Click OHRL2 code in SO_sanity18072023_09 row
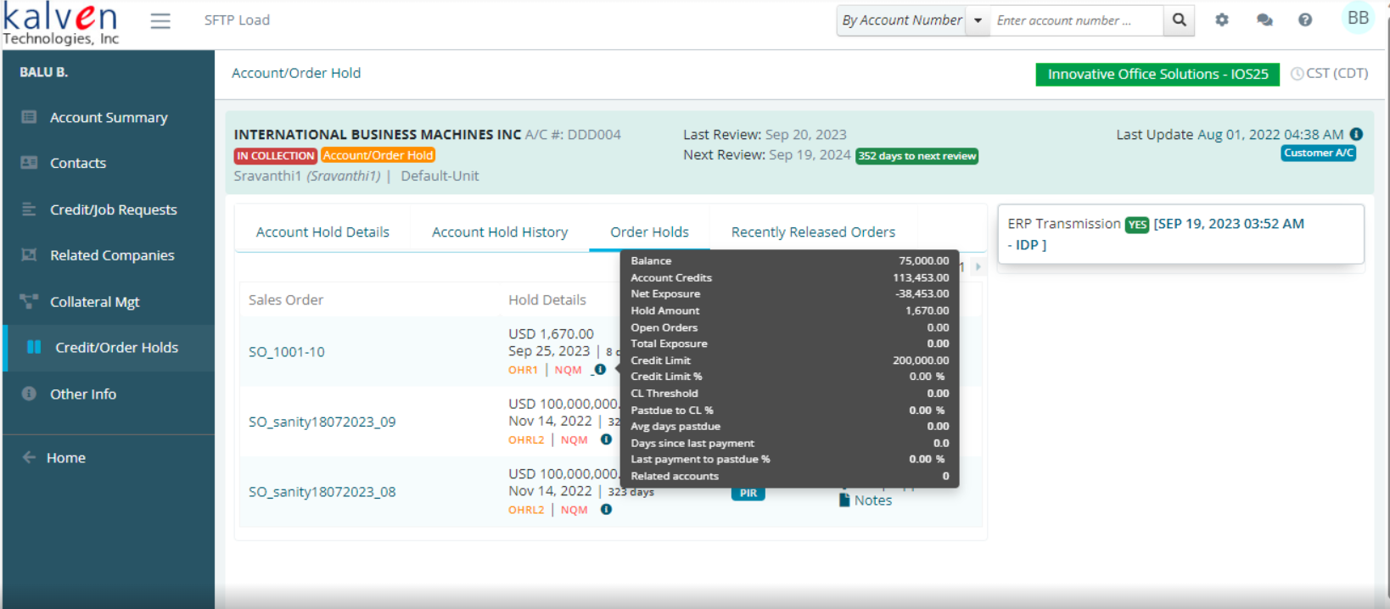The height and width of the screenshot is (609, 1390). pyautogui.click(x=526, y=439)
